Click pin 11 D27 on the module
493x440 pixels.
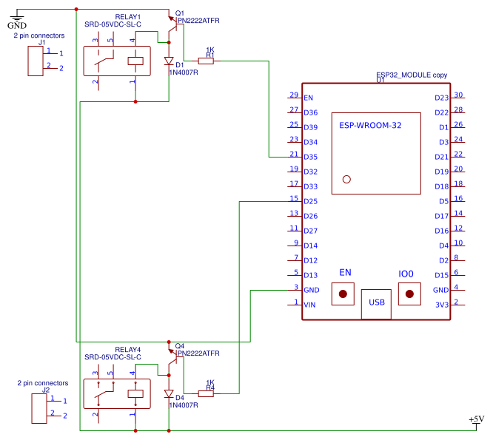pyautogui.click(x=295, y=231)
